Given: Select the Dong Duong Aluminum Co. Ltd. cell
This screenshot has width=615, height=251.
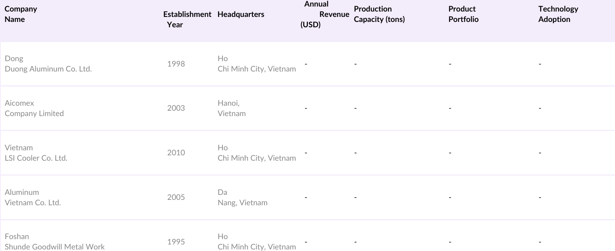Looking at the screenshot, I should point(48,64).
